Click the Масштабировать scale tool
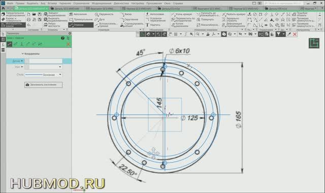The height and width of the screenshot is (193, 325). click(208, 25)
